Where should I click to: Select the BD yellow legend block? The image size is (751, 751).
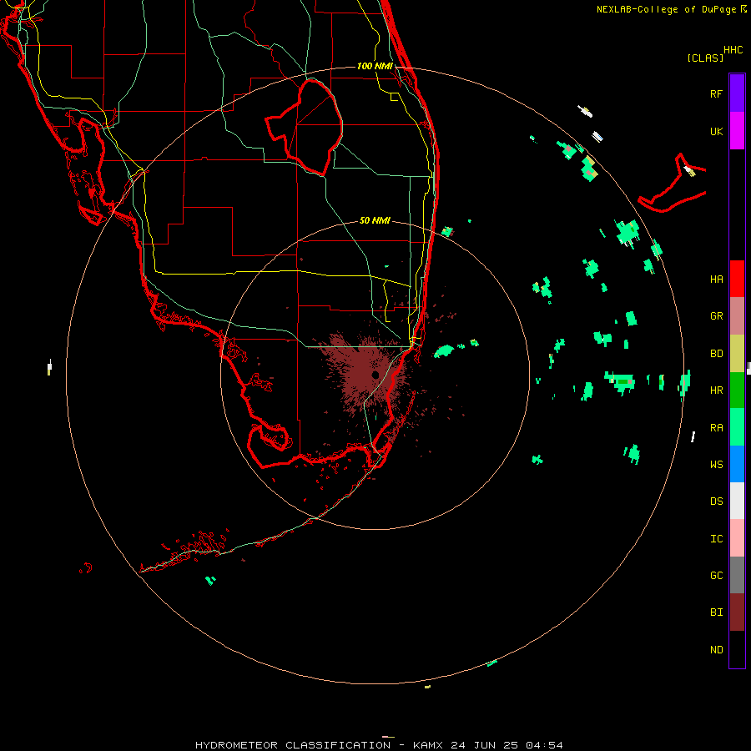[737, 353]
